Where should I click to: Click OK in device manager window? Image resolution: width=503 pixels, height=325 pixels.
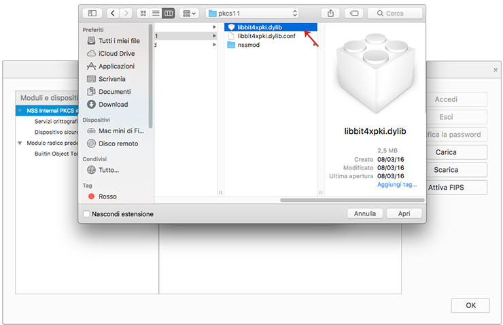pyautogui.click(x=470, y=305)
